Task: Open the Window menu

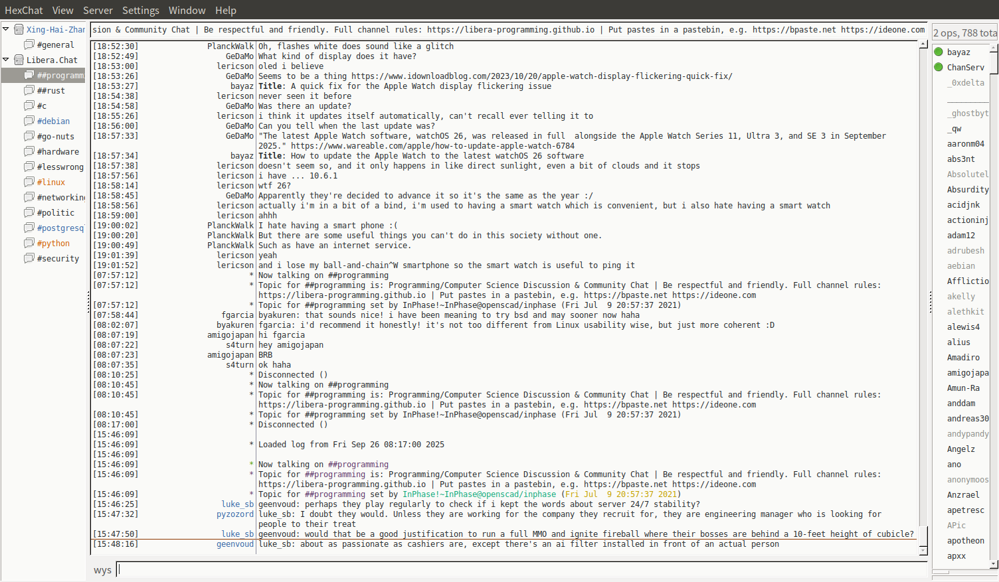Action: point(187,10)
